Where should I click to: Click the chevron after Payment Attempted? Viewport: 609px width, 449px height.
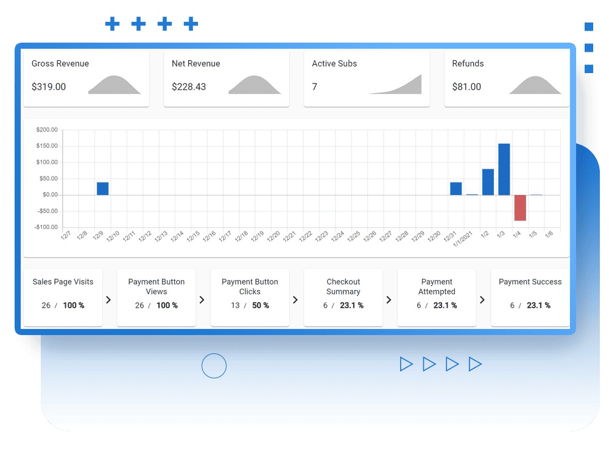point(482,300)
